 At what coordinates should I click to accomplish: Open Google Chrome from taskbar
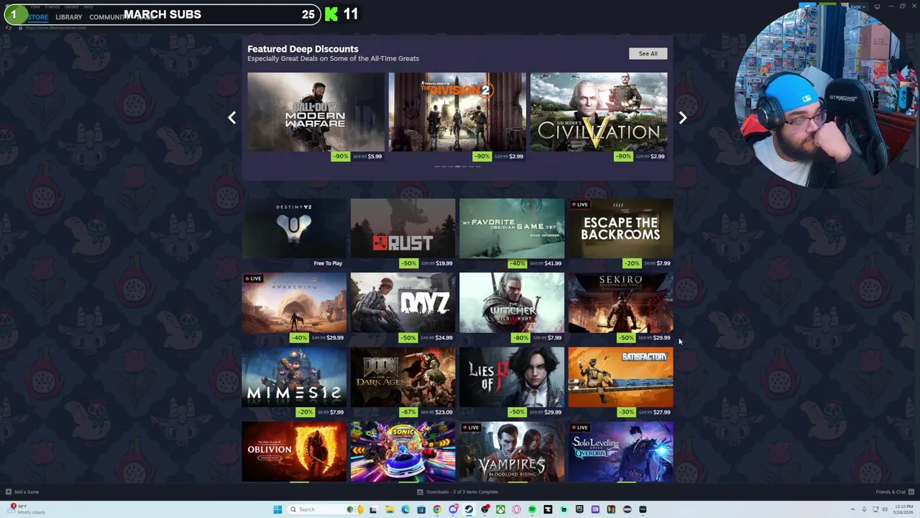[x=437, y=509]
